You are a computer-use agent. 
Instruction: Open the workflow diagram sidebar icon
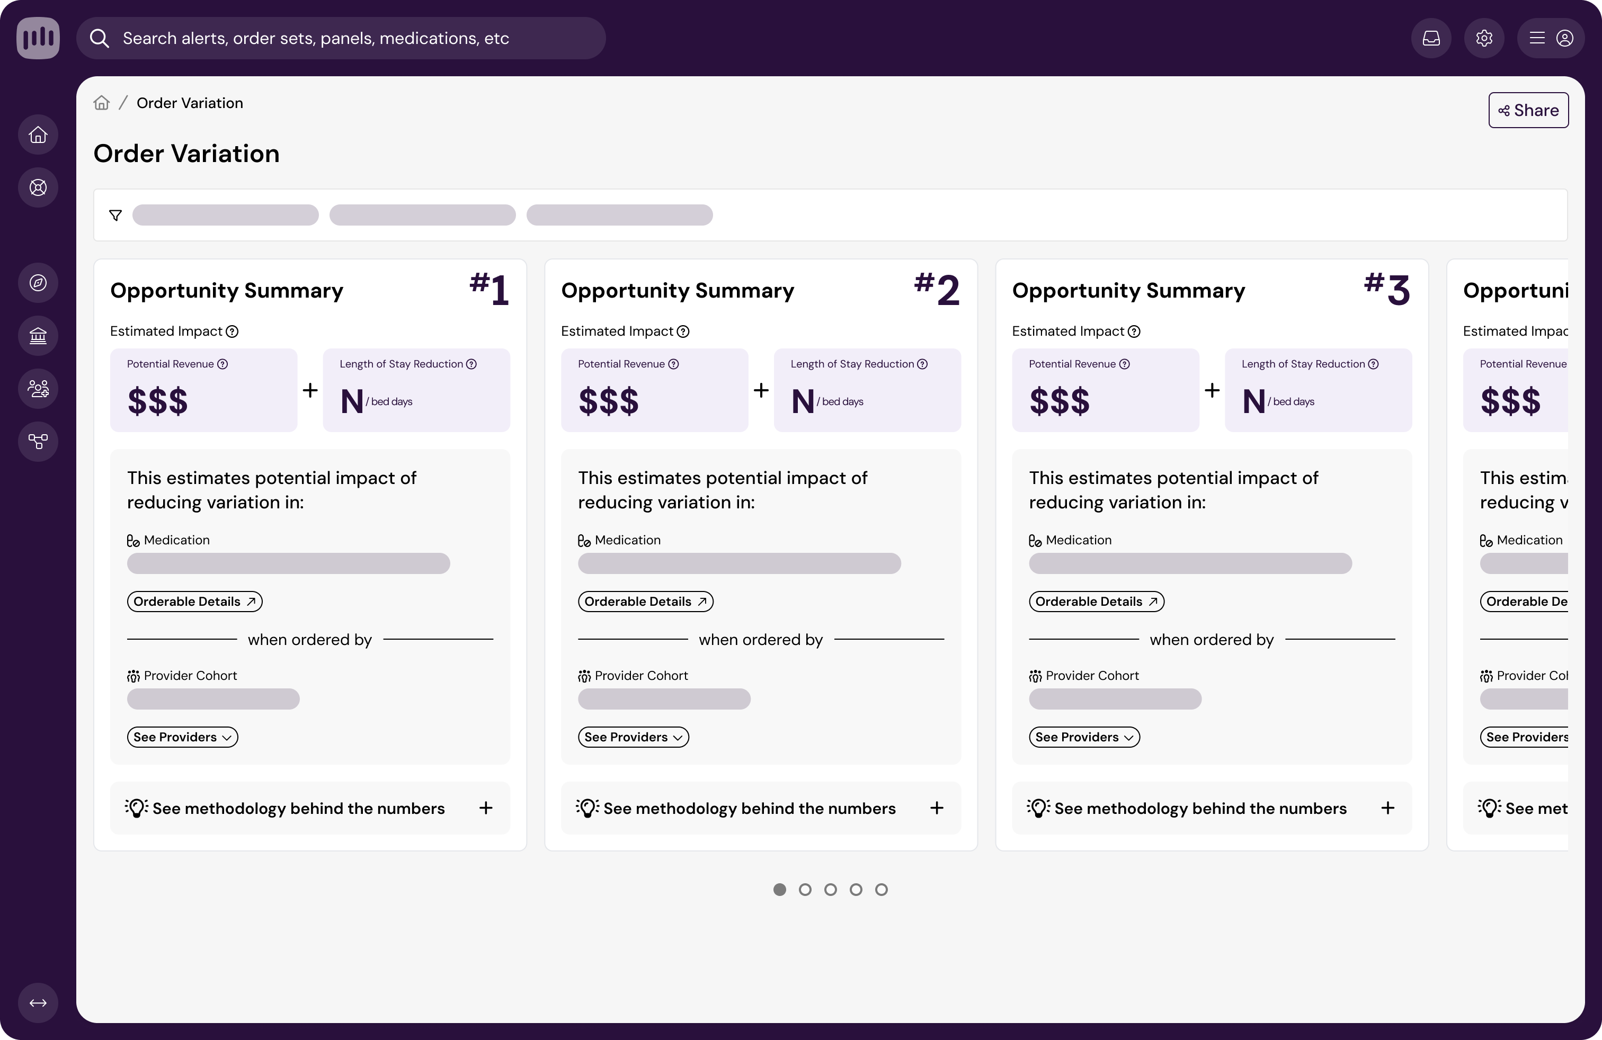click(38, 441)
